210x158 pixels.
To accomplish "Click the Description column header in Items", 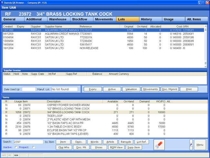I will click(x=75, y=101).
